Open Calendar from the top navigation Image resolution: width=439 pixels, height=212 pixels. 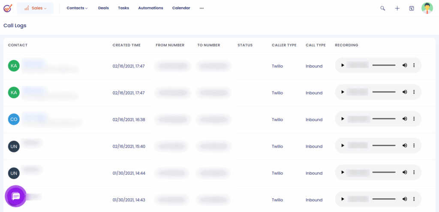tap(181, 8)
